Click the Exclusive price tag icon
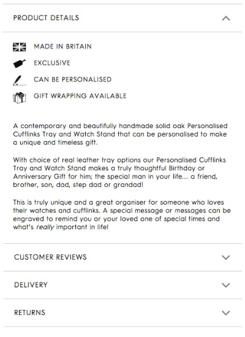The width and height of the screenshot is (245, 337). (x=20, y=64)
